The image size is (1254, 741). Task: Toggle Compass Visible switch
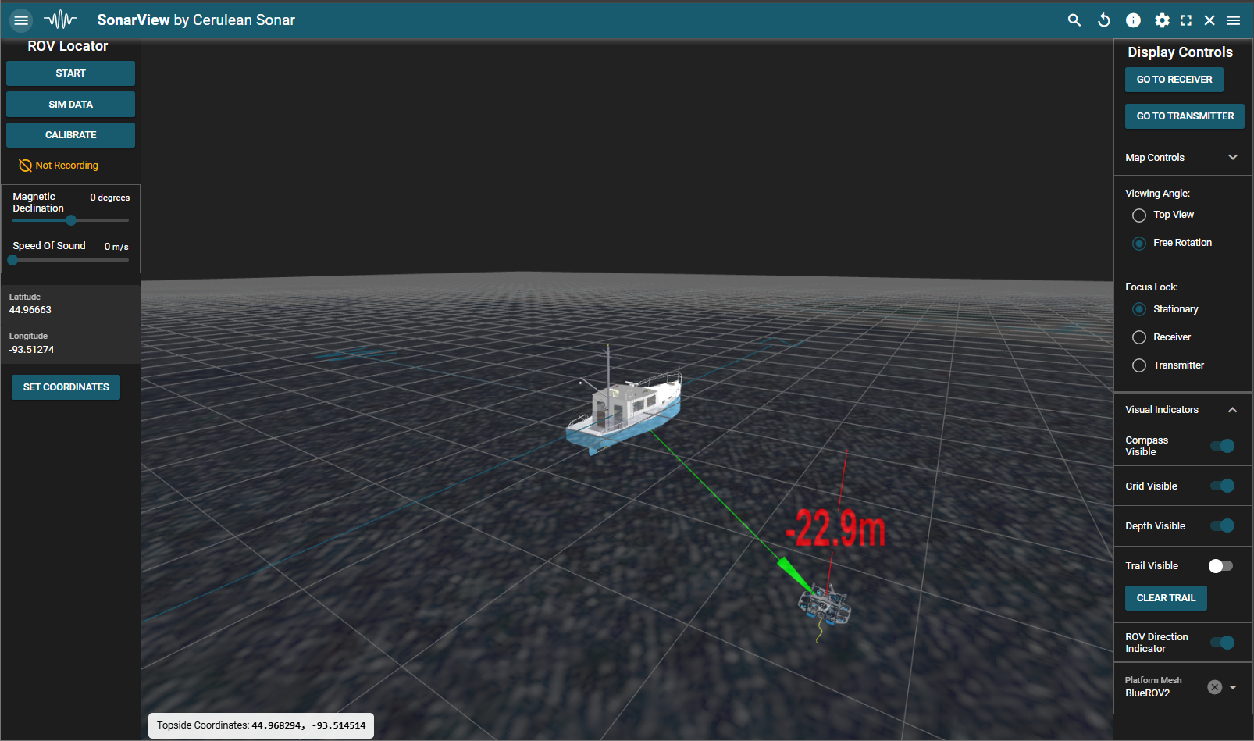1222,446
